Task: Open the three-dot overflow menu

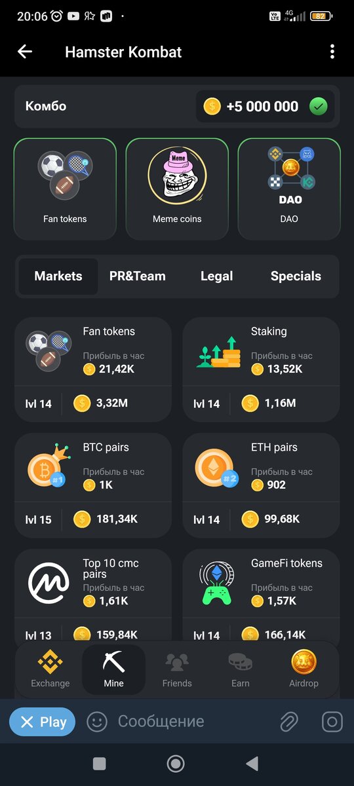Action: click(x=332, y=52)
